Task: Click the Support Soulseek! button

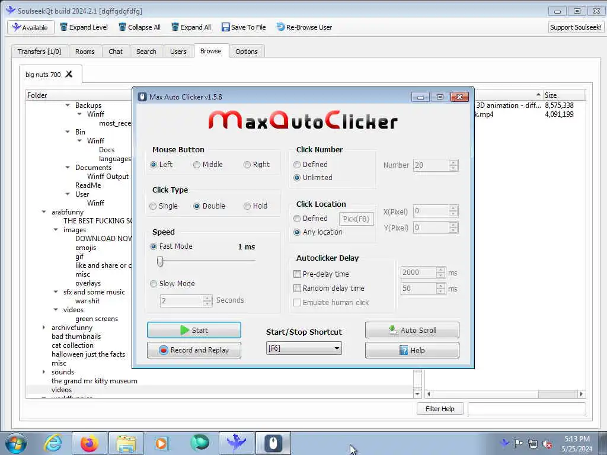Action: 576,27
